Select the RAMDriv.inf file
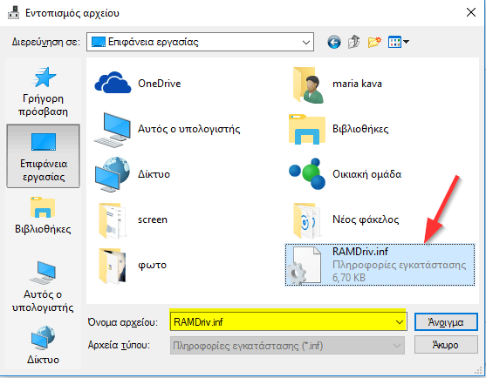The width and height of the screenshot is (486, 378). 380,265
